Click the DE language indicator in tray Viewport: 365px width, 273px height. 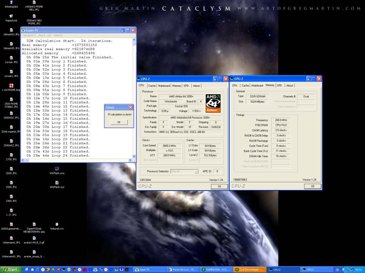coord(337,270)
